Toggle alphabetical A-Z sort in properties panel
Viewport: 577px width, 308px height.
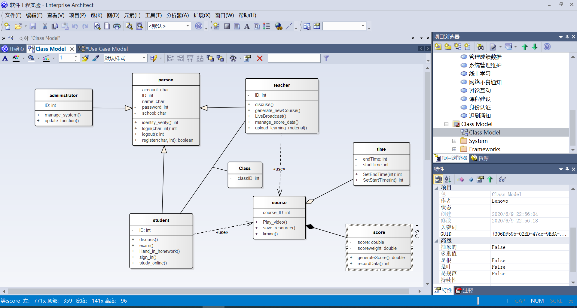coord(448,180)
